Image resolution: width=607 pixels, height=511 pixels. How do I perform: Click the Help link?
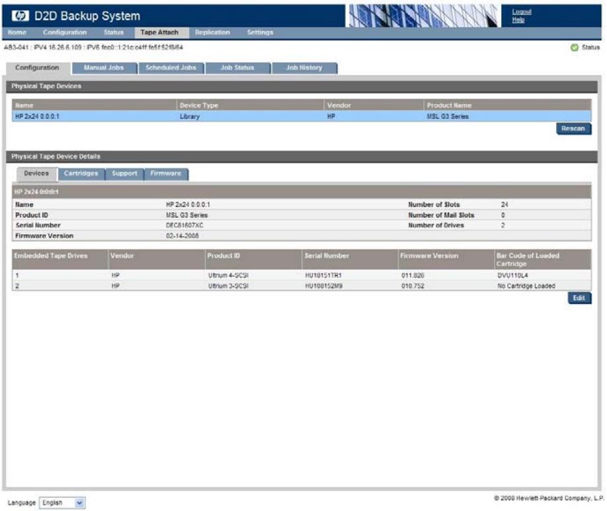point(518,20)
